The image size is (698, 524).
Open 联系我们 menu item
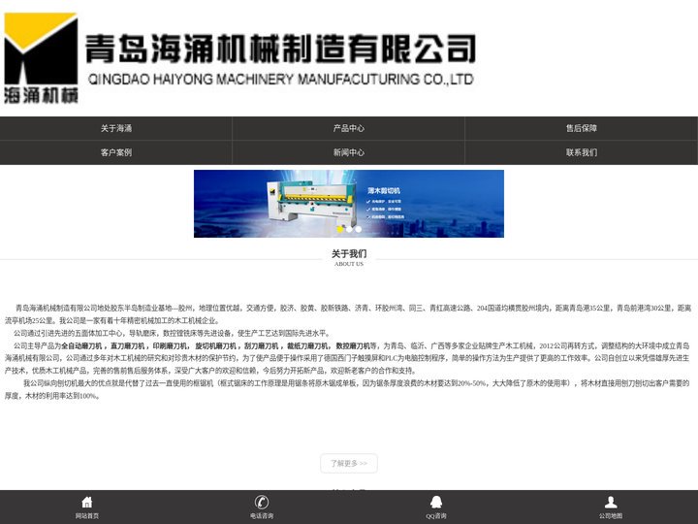coord(582,152)
